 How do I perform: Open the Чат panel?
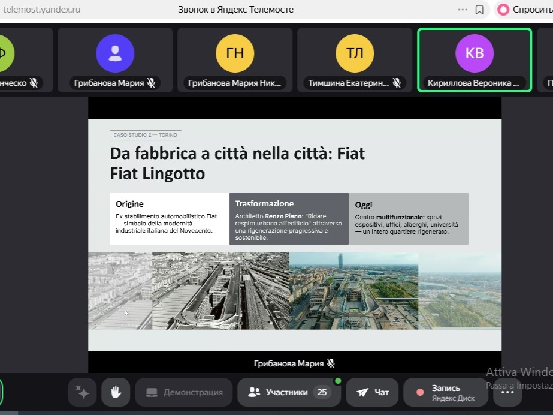pos(372,392)
